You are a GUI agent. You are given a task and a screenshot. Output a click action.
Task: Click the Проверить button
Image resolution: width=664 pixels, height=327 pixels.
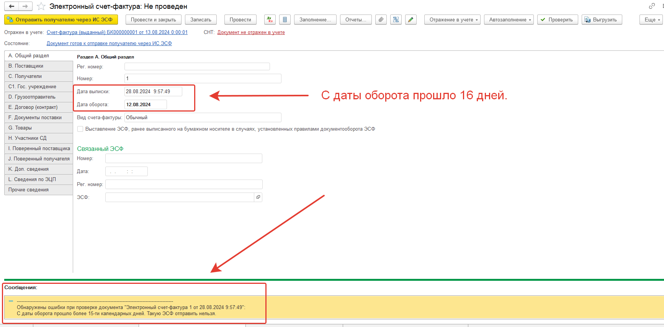click(x=557, y=19)
